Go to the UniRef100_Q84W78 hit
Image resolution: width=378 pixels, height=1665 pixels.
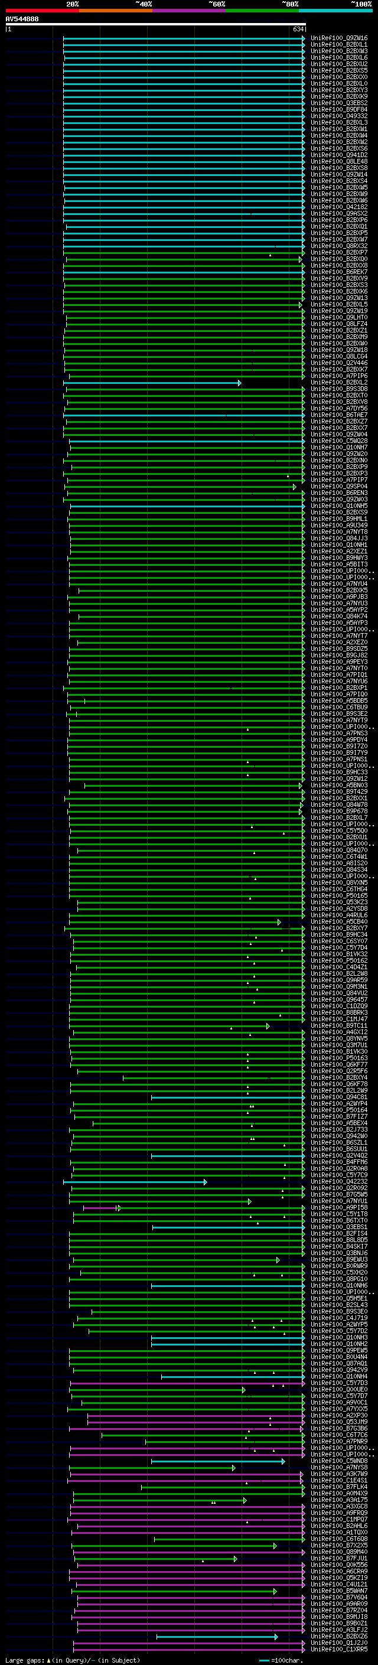point(339,804)
